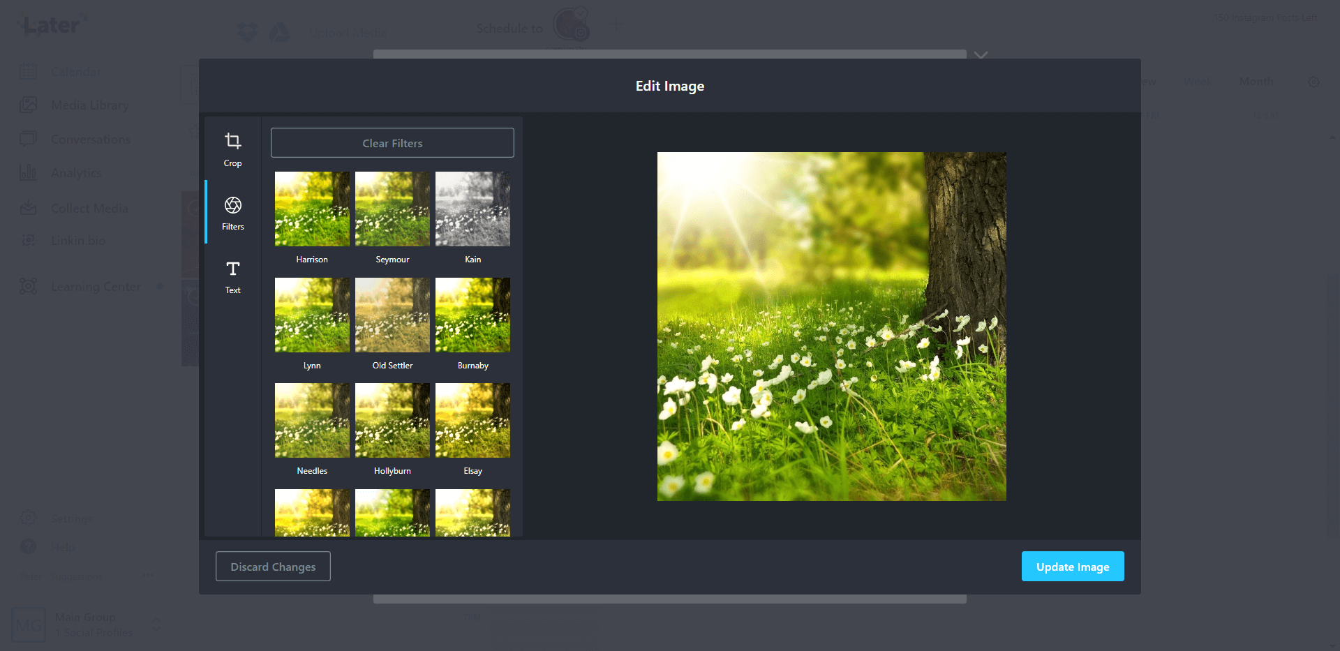
Task: Click the Later logo
Action: [x=52, y=25]
